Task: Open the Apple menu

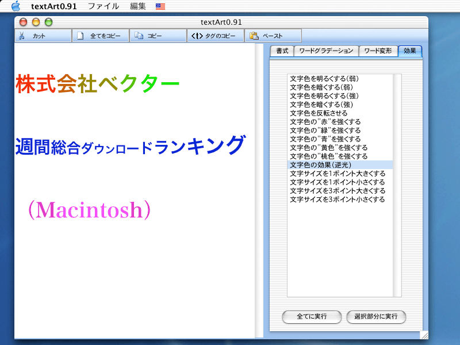Action: coord(16,6)
